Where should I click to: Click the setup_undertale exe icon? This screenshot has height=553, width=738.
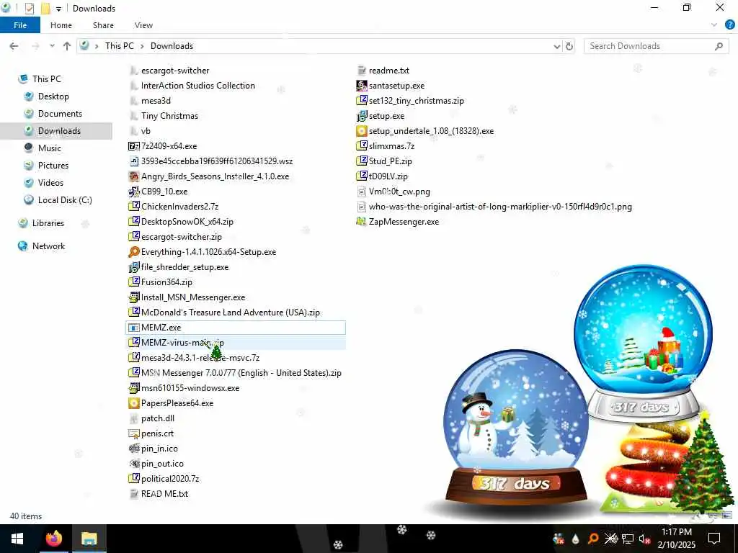click(x=362, y=131)
